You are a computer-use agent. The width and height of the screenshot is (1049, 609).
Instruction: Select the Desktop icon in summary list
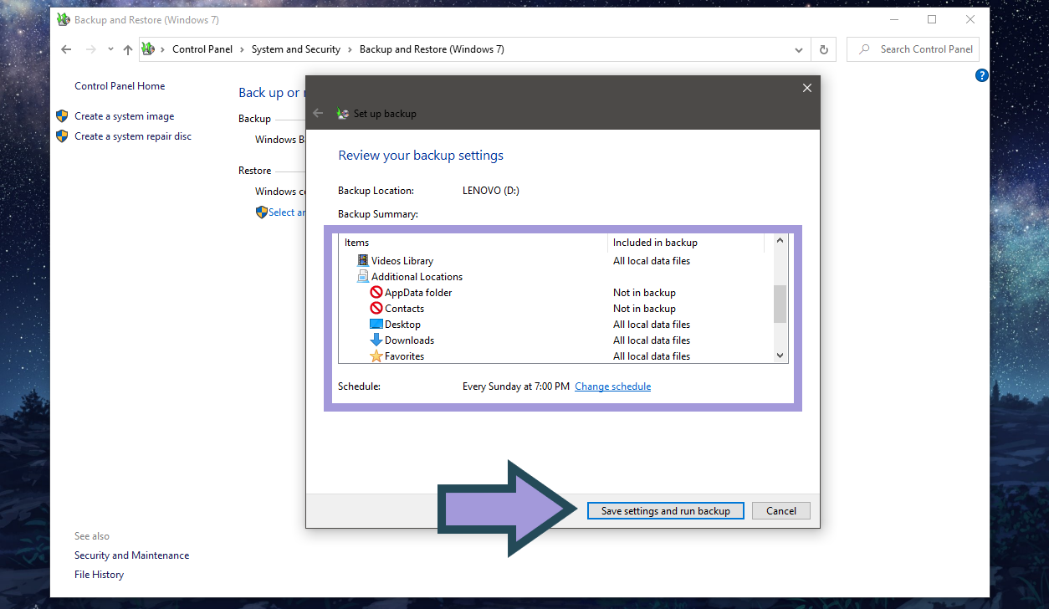pyautogui.click(x=376, y=324)
